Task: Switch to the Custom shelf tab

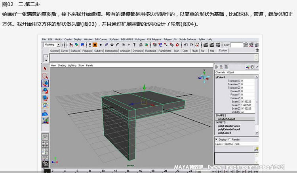Action: (x=223, y=50)
